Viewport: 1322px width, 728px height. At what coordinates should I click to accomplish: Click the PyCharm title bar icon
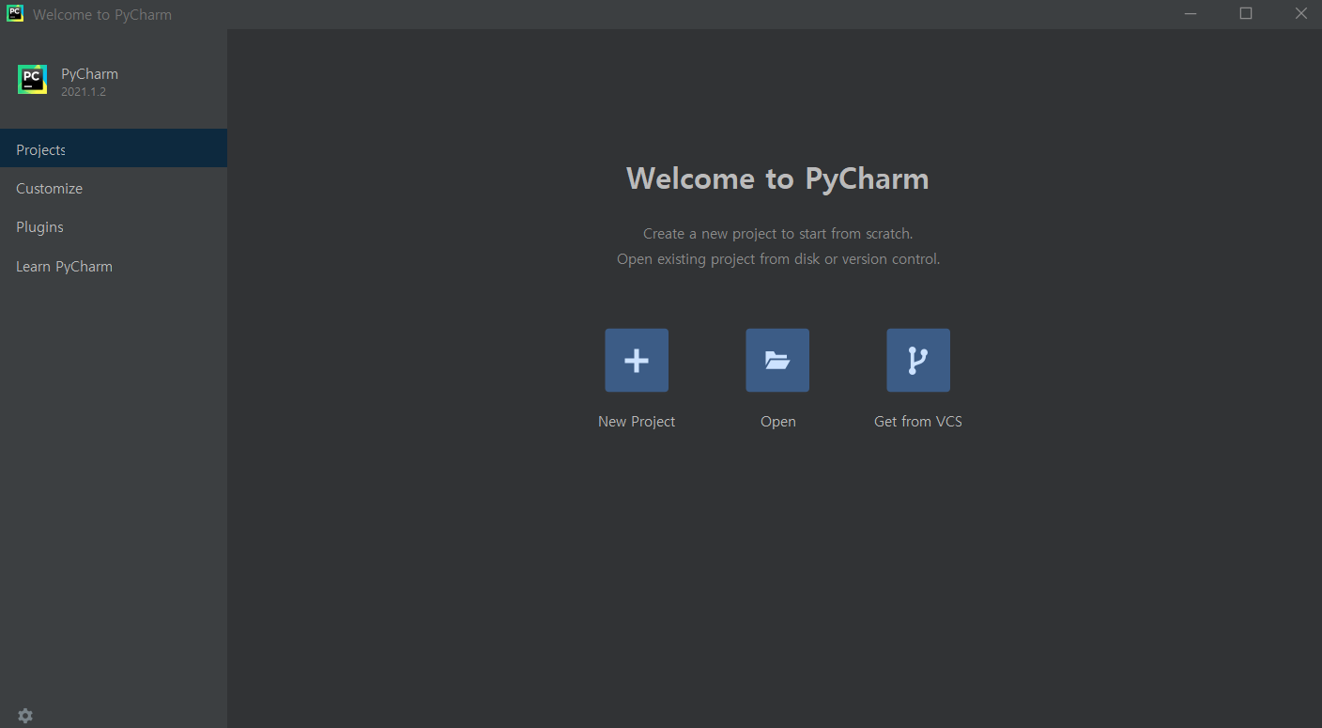pyautogui.click(x=14, y=13)
